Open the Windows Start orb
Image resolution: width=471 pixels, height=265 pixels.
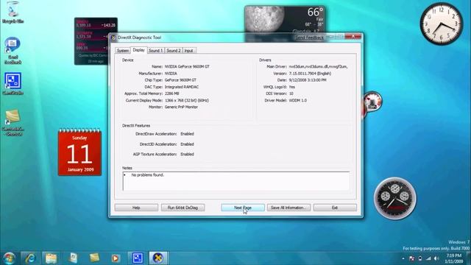(9, 258)
